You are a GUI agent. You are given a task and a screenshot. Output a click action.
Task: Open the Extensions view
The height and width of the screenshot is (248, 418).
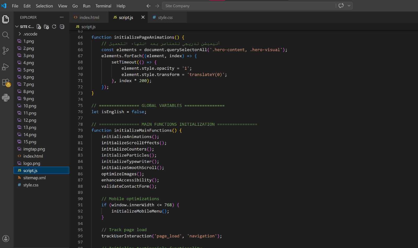6,83
